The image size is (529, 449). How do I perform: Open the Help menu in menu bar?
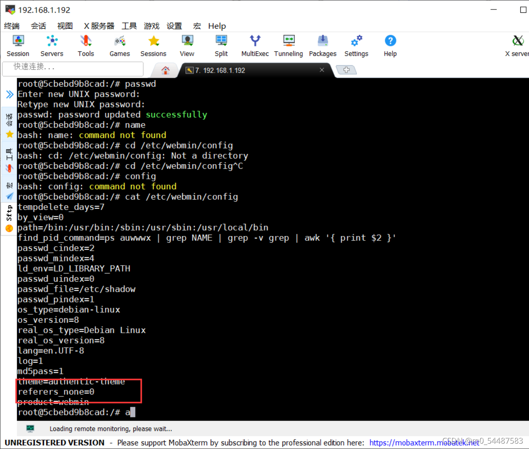[217, 26]
